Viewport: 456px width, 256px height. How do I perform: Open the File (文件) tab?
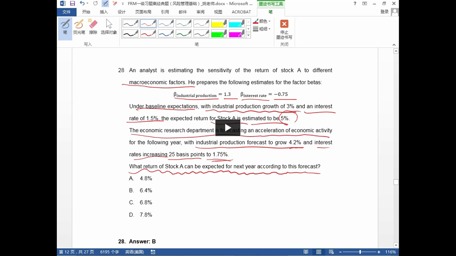(x=66, y=12)
